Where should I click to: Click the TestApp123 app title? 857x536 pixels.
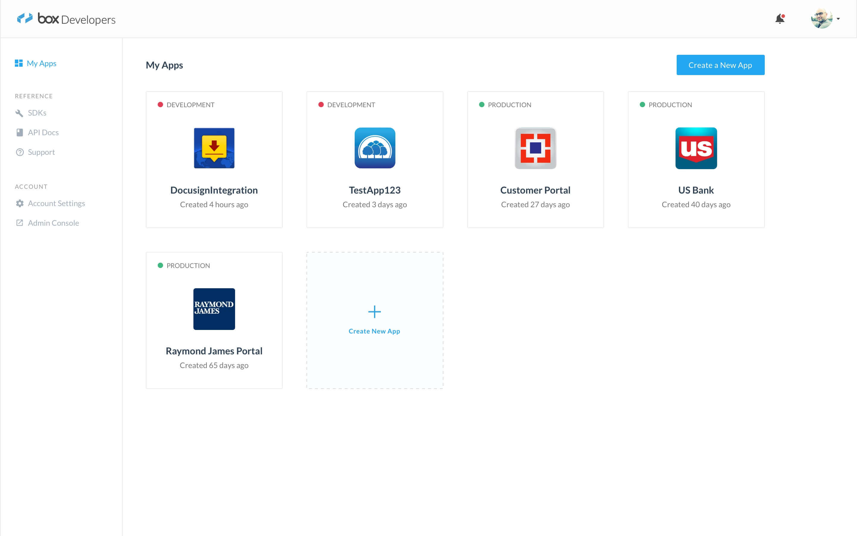pyautogui.click(x=375, y=190)
